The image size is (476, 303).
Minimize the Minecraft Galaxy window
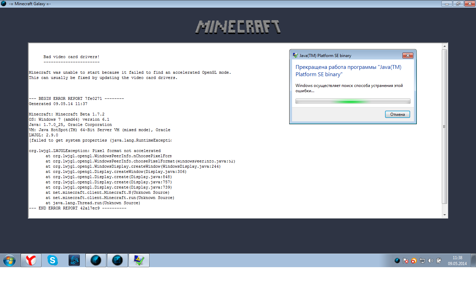tap(447, 3)
